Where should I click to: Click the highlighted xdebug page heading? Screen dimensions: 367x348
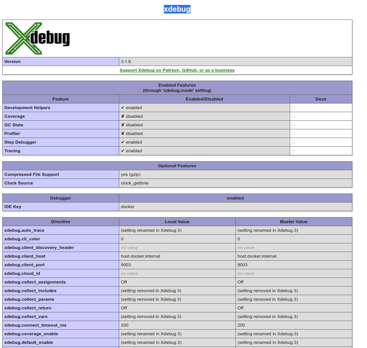[x=177, y=9]
